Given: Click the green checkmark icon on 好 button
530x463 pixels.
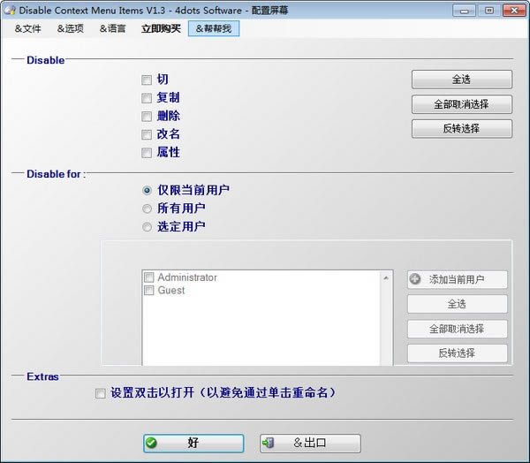Looking at the screenshot, I should 151,443.
